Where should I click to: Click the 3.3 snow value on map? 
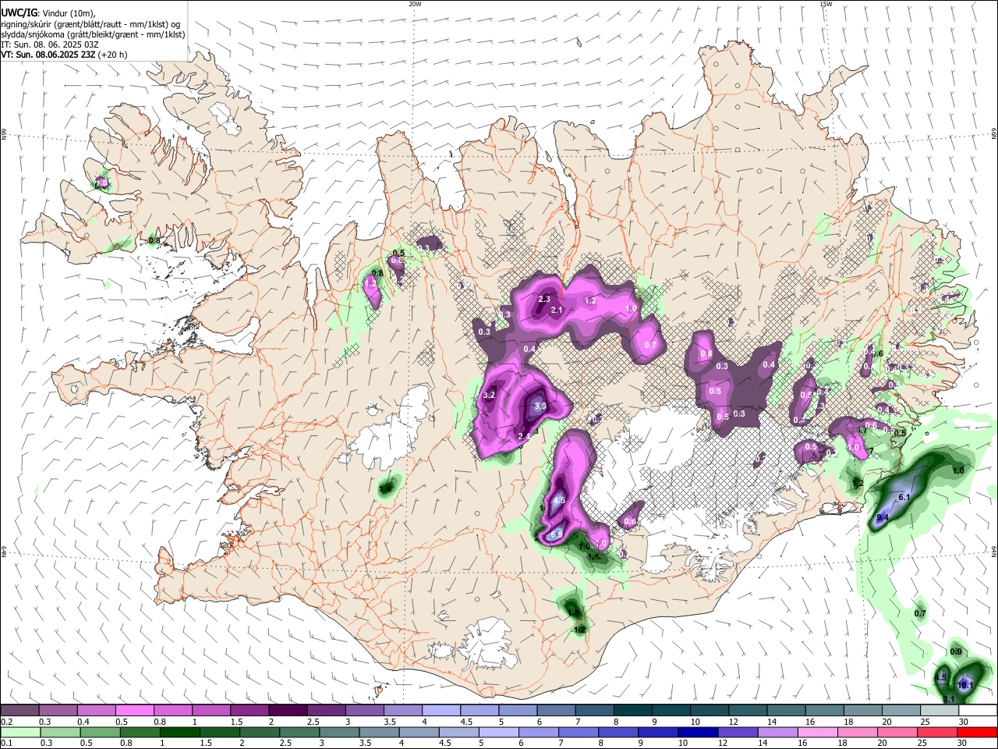[540, 406]
